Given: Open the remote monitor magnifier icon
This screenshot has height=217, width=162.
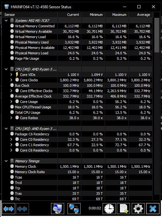Looking at the screenshot, I should pos(58,208).
